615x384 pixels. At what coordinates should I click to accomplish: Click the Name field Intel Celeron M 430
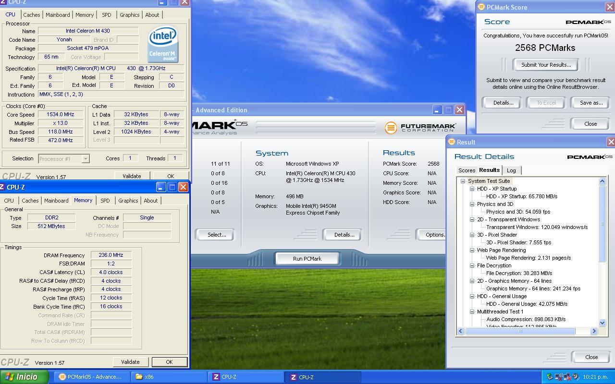pyautogui.click(x=88, y=31)
